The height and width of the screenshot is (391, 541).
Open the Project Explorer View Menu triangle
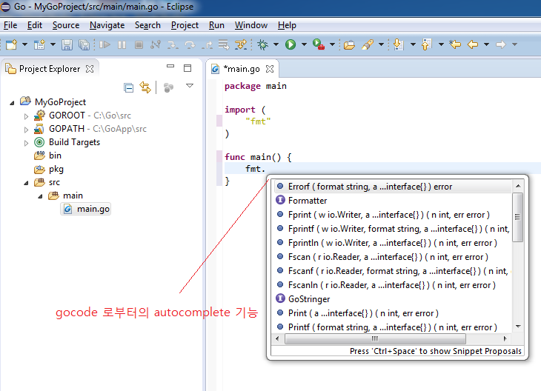pyautogui.click(x=190, y=85)
